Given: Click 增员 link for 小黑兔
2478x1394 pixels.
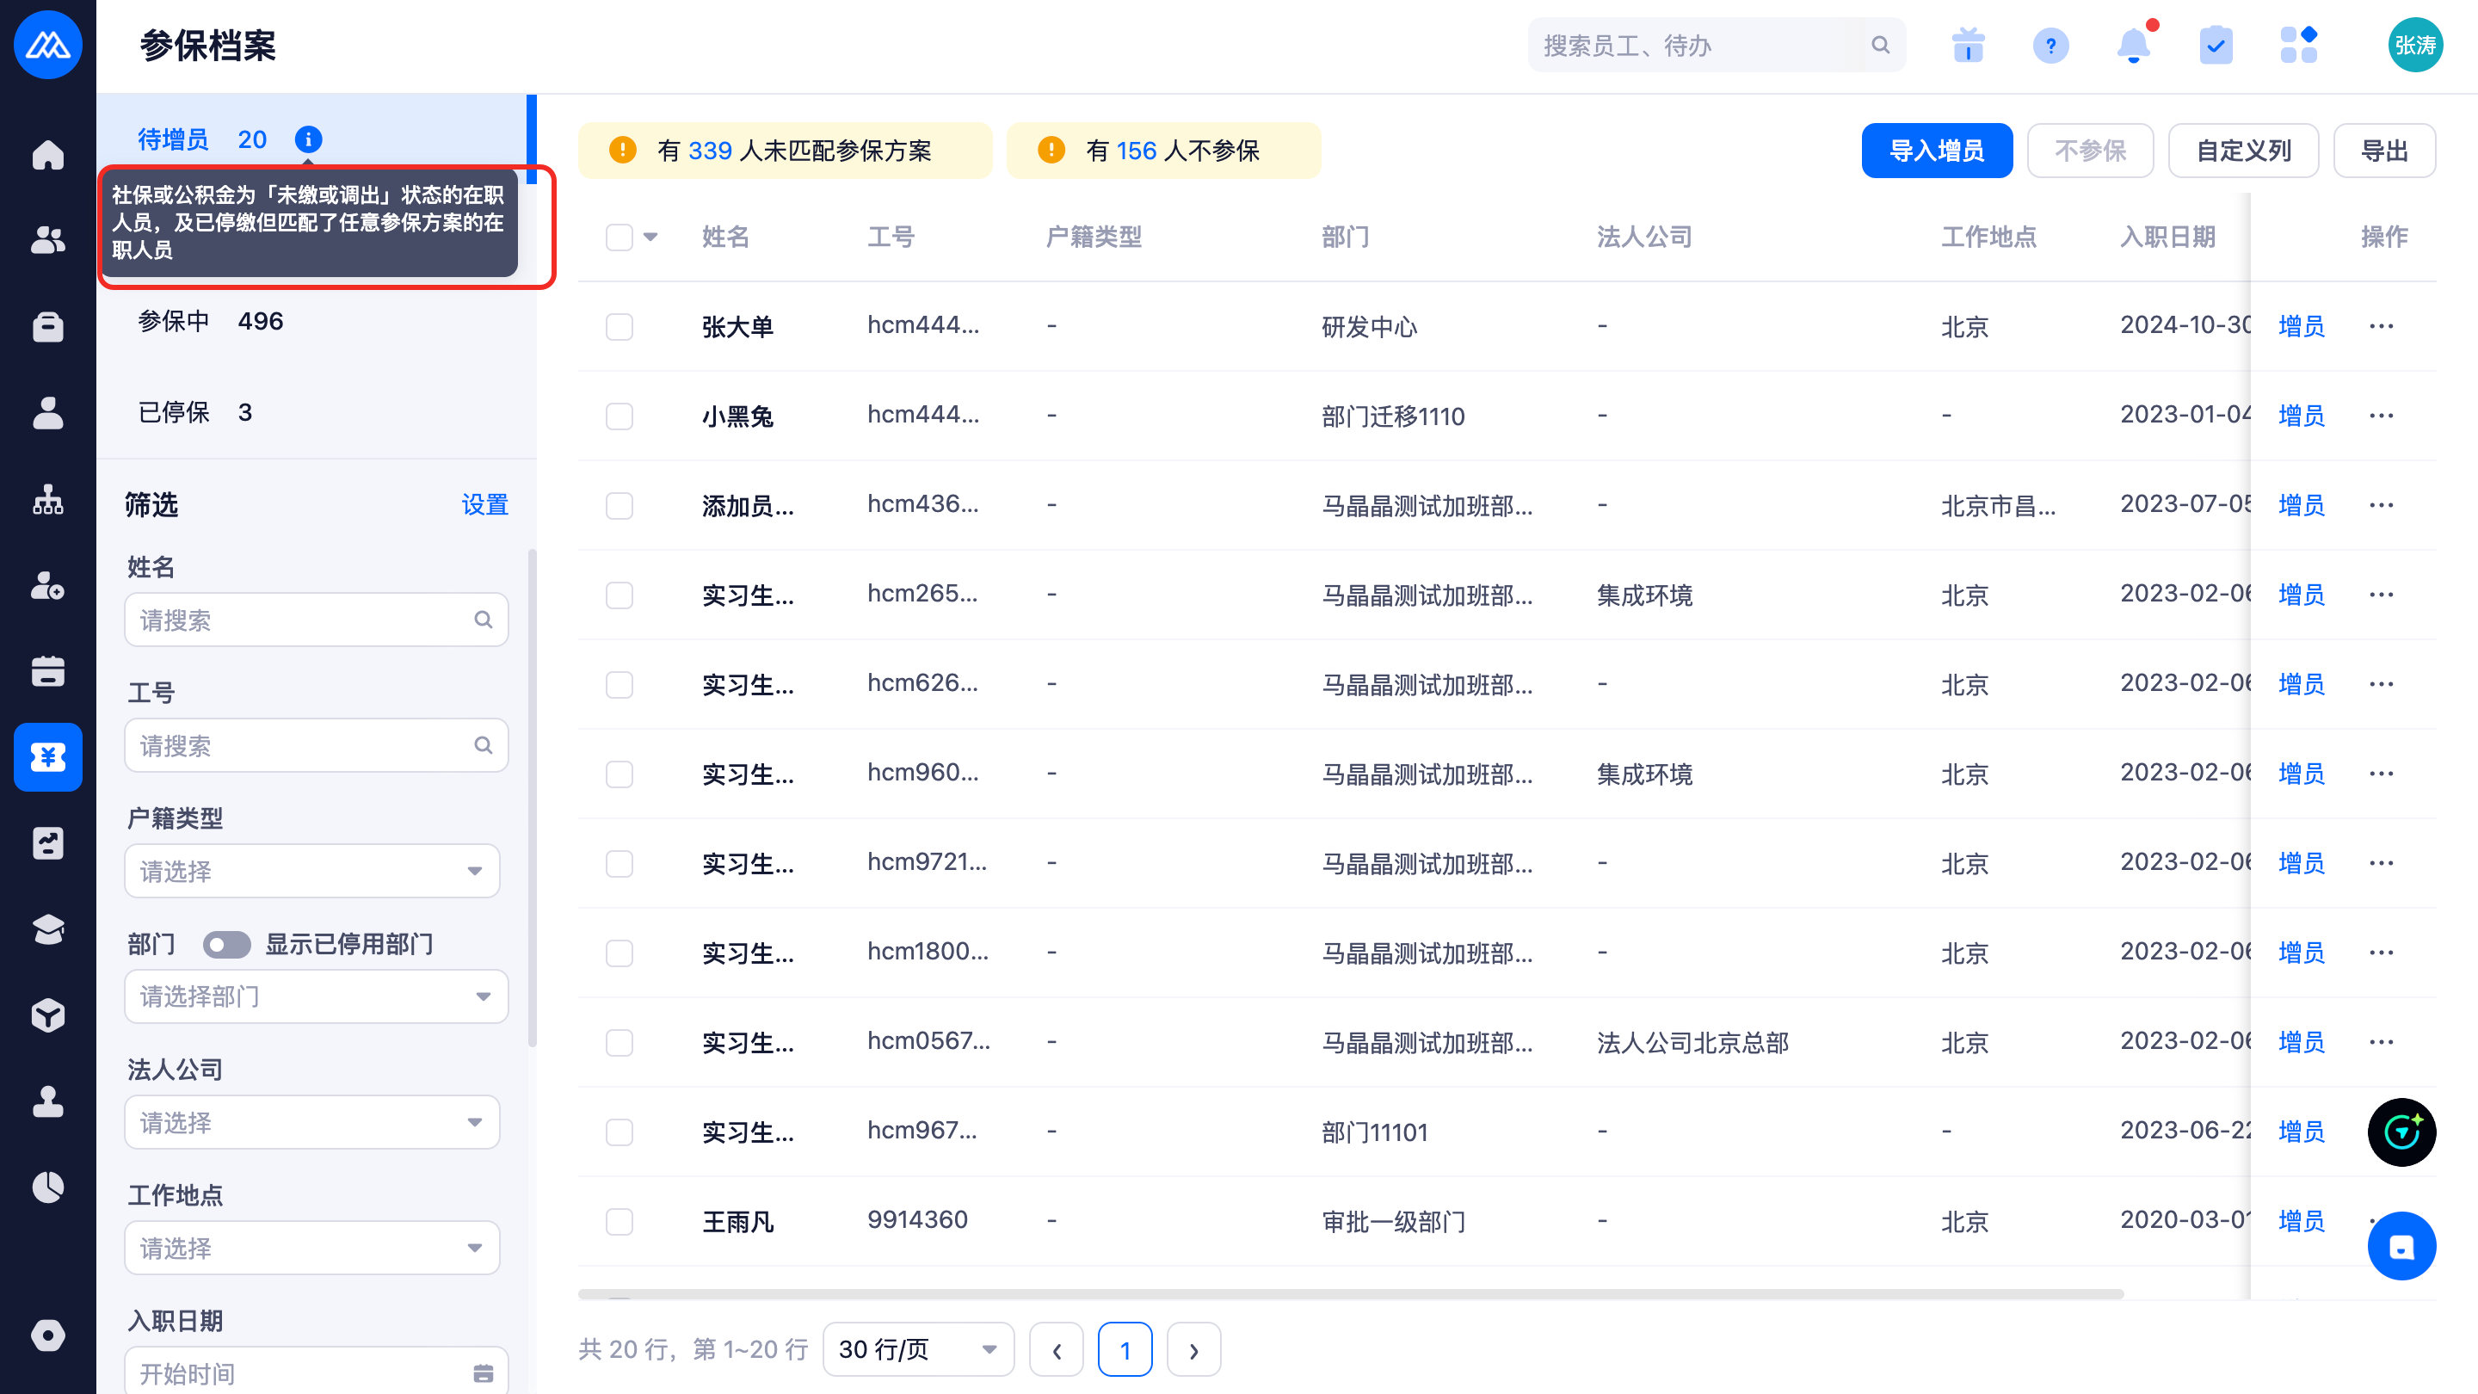Looking at the screenshot, I should tap(2300, 416).
